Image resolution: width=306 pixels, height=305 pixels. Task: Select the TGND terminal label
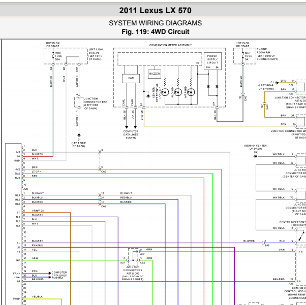16,299
